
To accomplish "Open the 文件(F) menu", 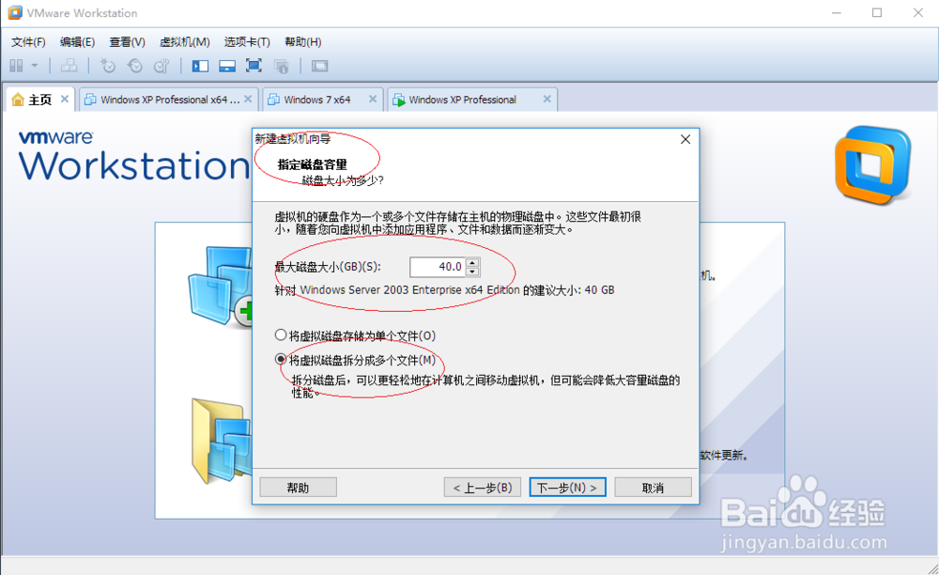I will pos(28,42).
